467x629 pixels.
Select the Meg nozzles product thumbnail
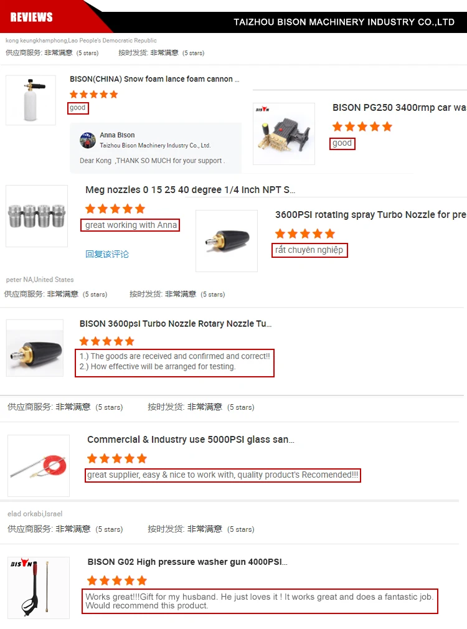click(x=37, y=216)
